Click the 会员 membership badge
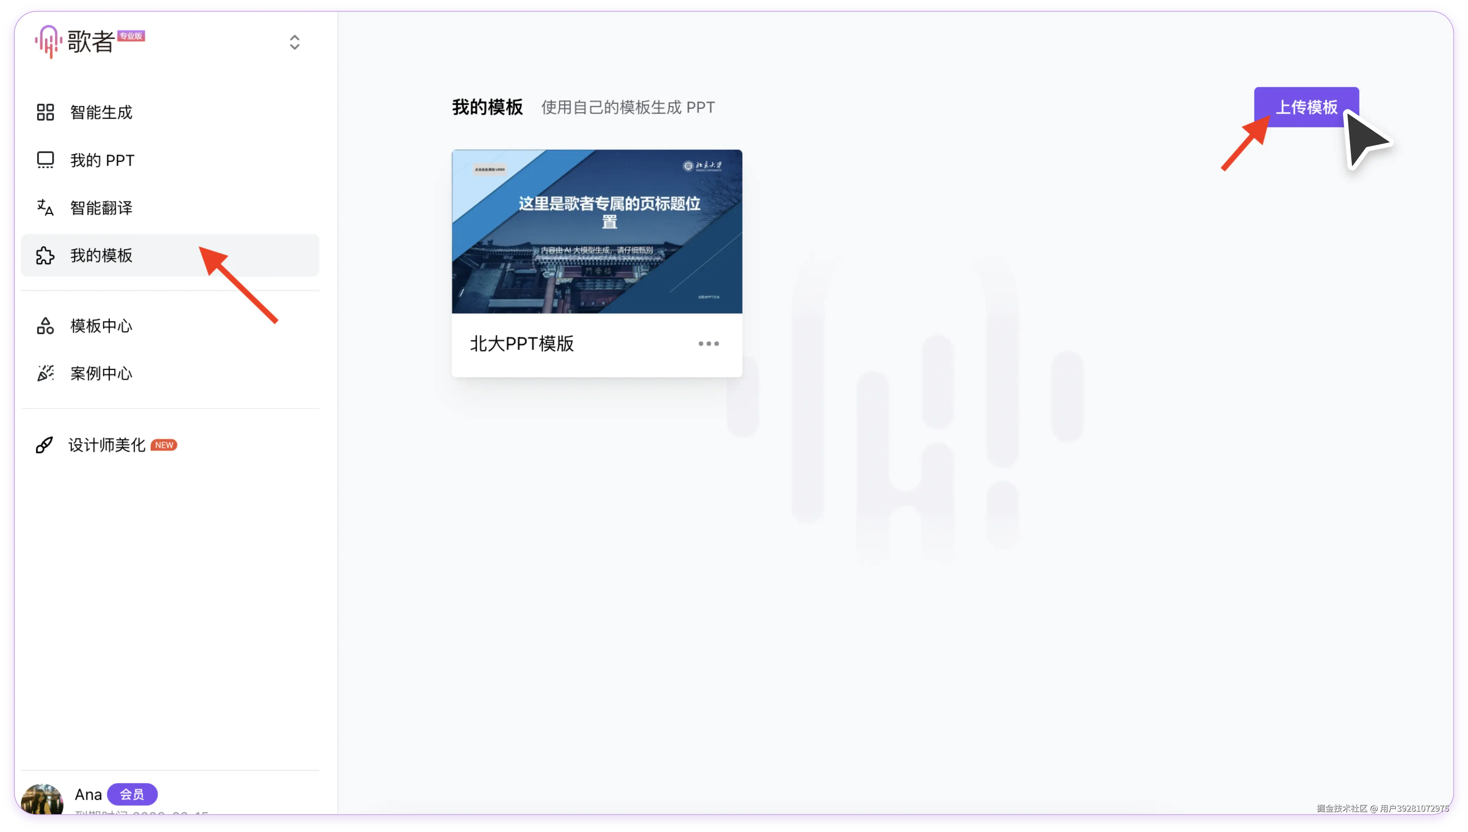Image resolution: width=1468 pixels, height=832 pixels. (132, 794)
